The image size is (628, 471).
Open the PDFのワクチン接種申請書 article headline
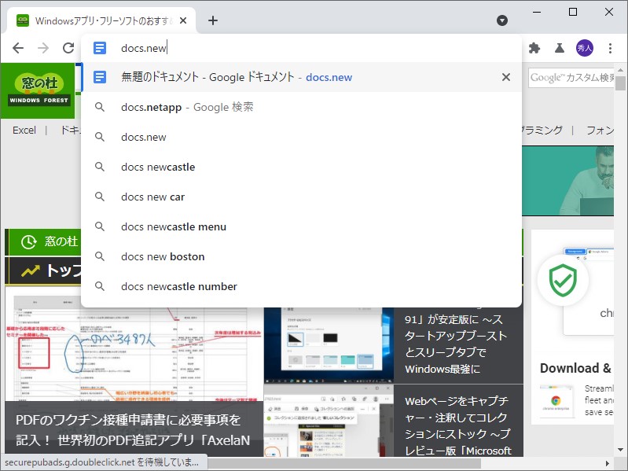pos(133,430)
